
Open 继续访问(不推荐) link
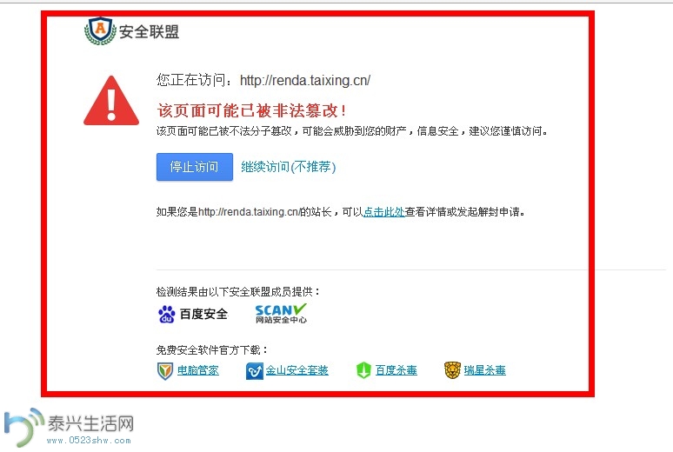(289, 167)
